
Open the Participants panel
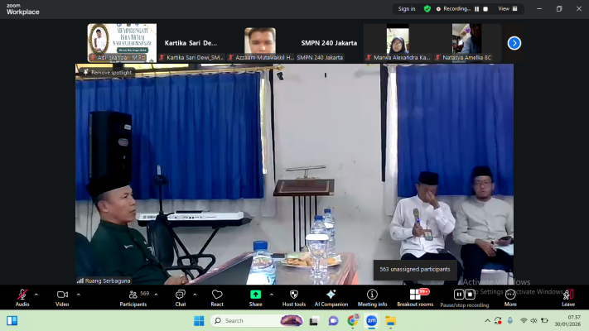pos(133,295)
